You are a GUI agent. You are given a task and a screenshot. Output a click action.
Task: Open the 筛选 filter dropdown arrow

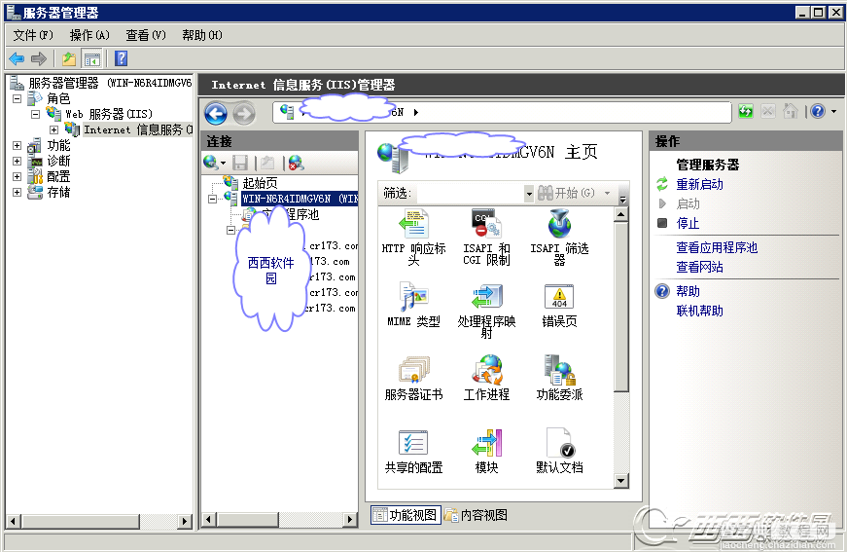point(529,193)
